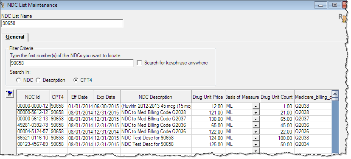This screenshot has height=159, width=351.
Task: Click Drug Unit Price 124.00 cell
Action: (x=208, y=138)
